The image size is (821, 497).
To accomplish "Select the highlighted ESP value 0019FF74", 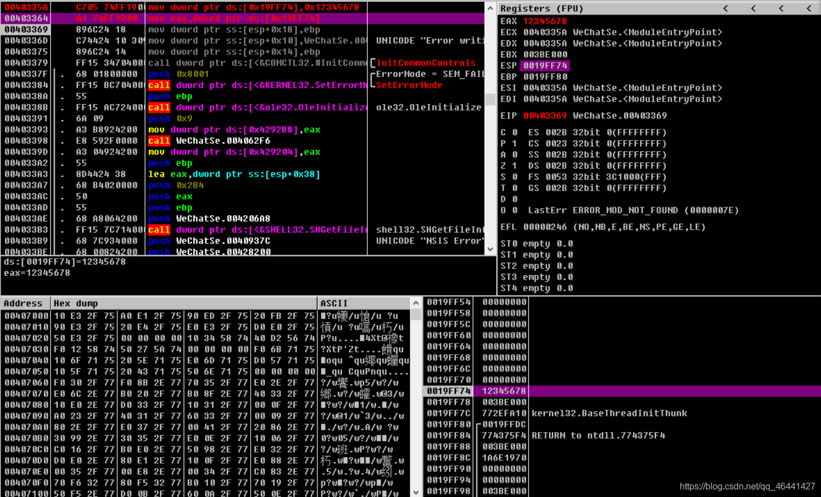I will click(545, 66).
